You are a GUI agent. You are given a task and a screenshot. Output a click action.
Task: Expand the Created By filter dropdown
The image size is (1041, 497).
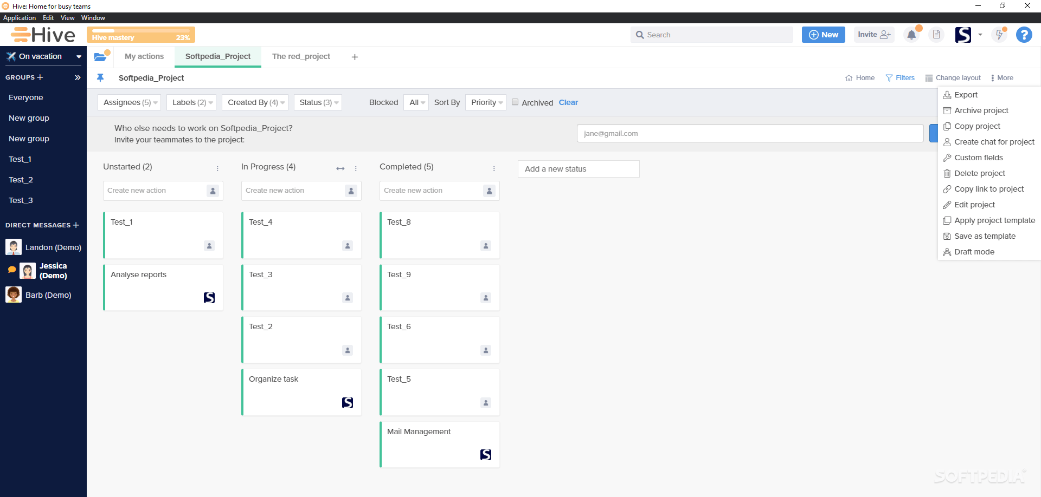pyautogui.click(x=255, y=102)
